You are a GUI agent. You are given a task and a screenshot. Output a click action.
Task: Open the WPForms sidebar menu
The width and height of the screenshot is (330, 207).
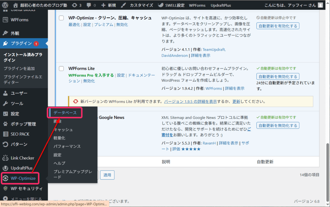(19, 20)
